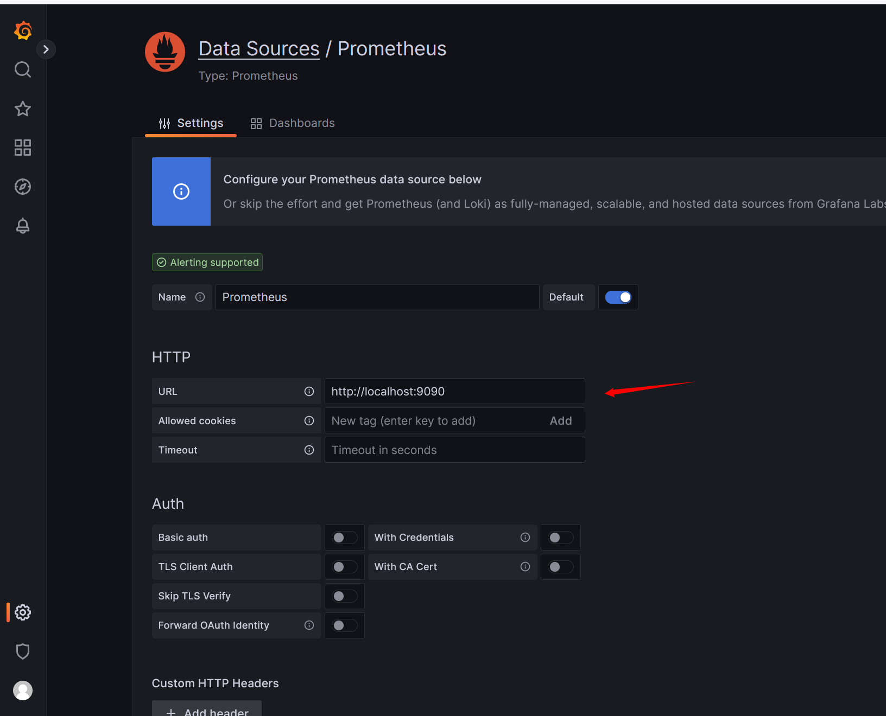The height and width of the screenshot is (716, 886).
Task: Click Add button for allowed cookies
Action: coord(560,421)
